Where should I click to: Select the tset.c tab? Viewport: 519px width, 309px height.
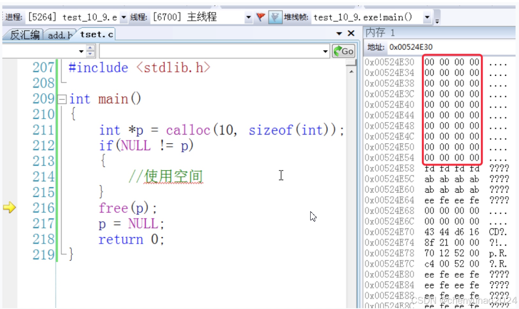click(x=96, y=34)
